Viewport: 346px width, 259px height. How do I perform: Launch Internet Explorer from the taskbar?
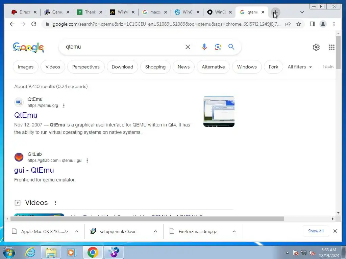(x=30, y=252)
